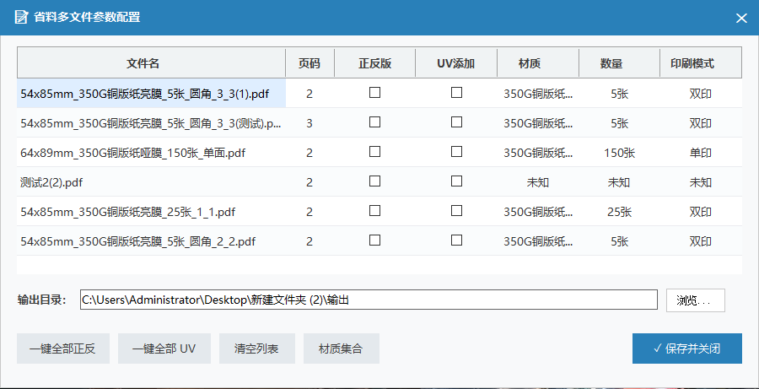
Task: Enable UV添加 for 圆角_3_3(测试) file
Action: pos(456,122)
